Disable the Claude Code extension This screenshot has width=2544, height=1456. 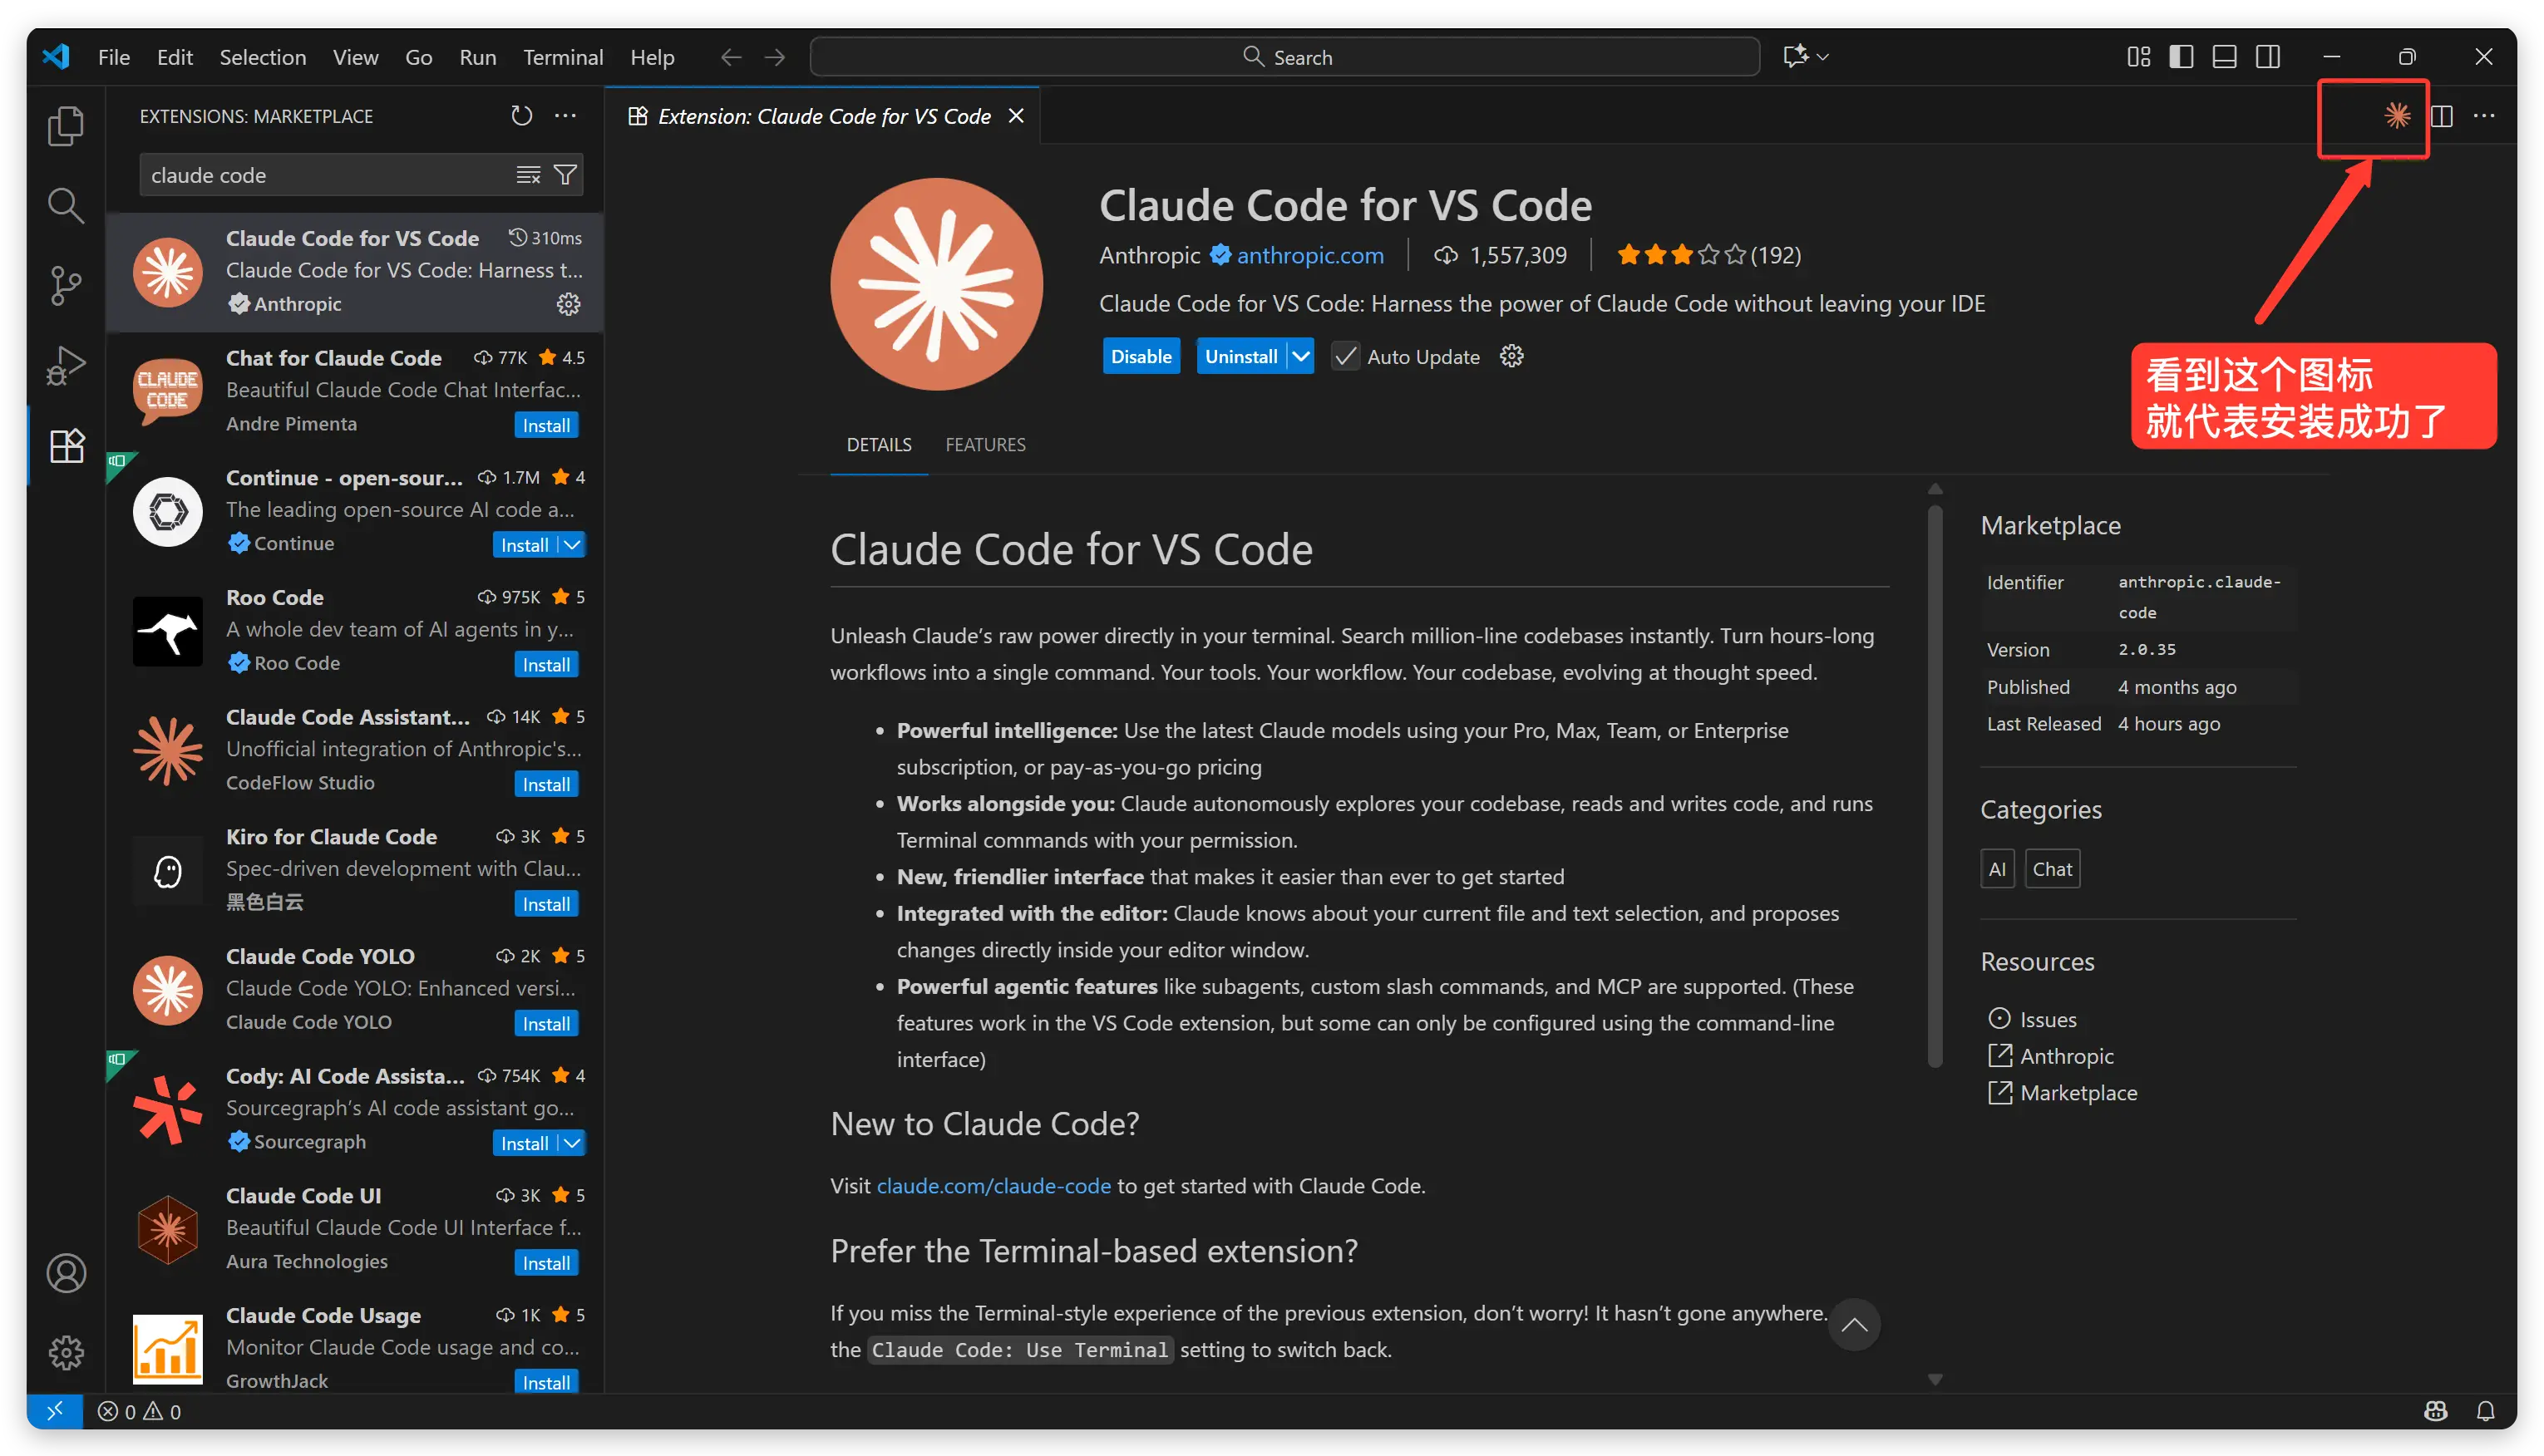pos(1141,356)
